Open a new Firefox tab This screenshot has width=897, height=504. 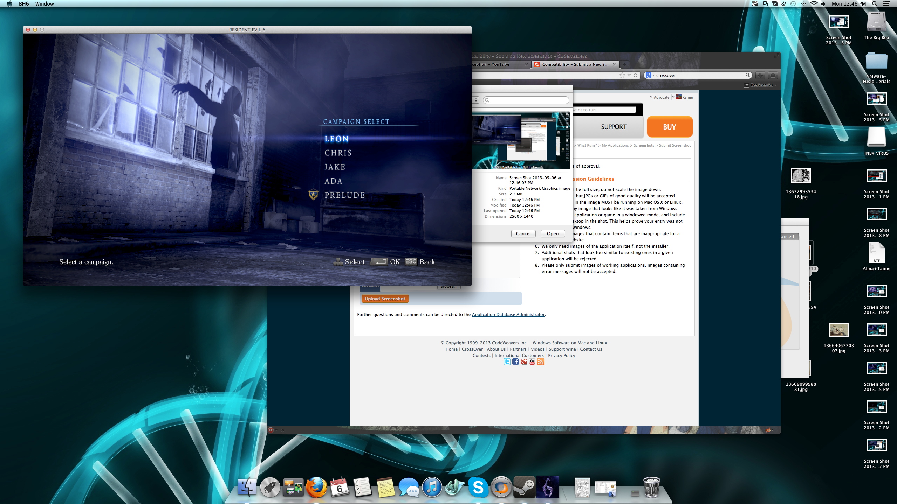point(624,64)
